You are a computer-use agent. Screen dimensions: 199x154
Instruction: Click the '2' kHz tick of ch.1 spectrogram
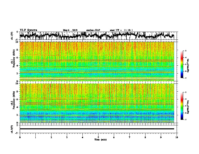click(18, 73)
